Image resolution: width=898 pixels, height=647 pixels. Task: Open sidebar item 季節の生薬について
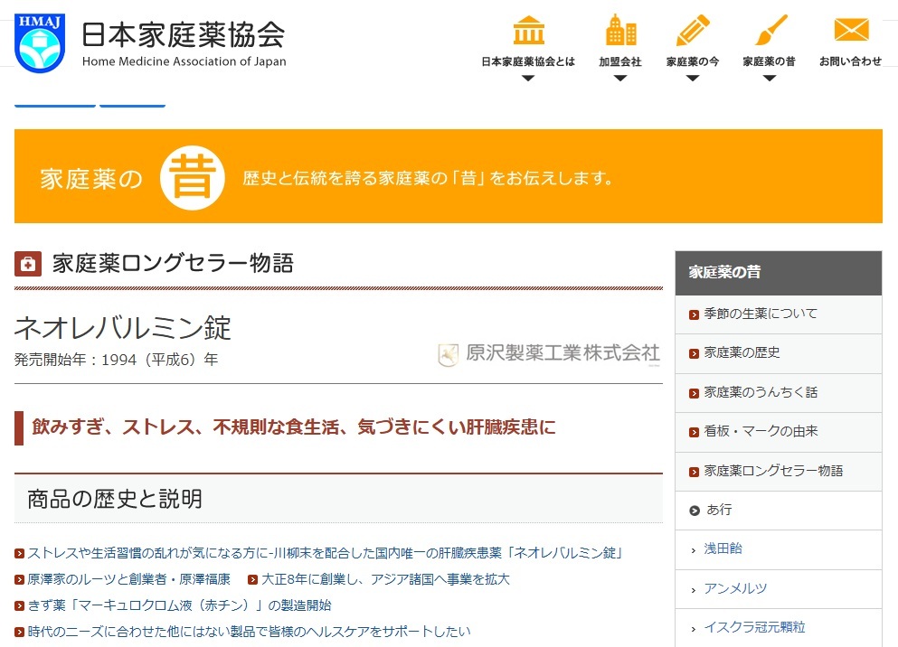tap(779, 314)
